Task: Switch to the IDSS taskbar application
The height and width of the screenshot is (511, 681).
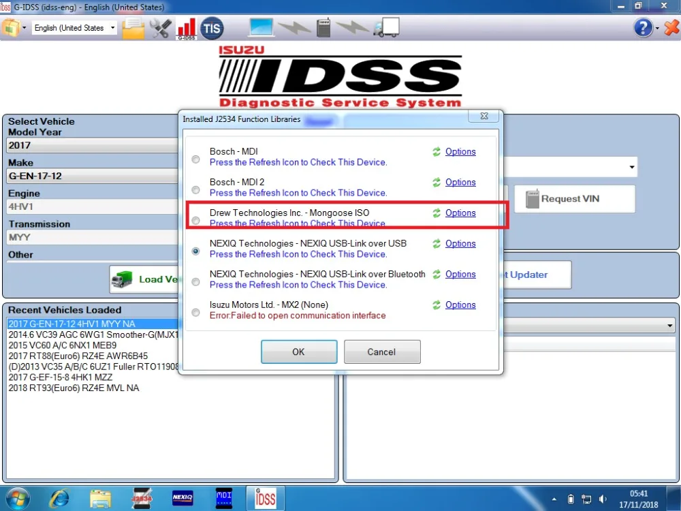Action: 265,499
